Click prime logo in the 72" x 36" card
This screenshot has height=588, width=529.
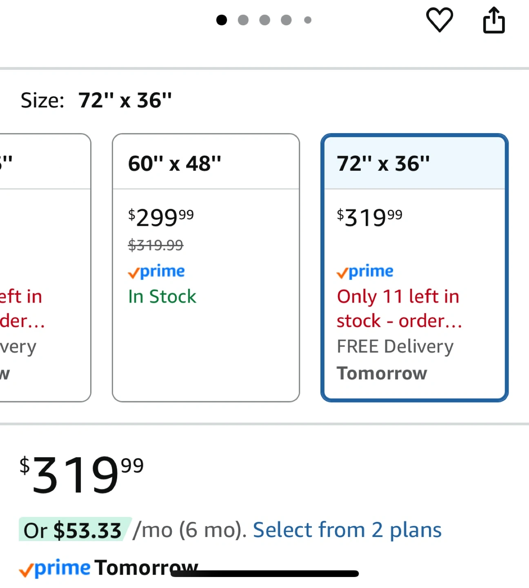(x=365, y=272)
